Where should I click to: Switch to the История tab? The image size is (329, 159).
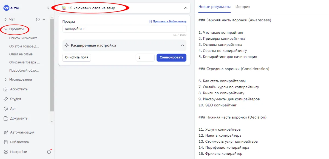pos(243,7)
